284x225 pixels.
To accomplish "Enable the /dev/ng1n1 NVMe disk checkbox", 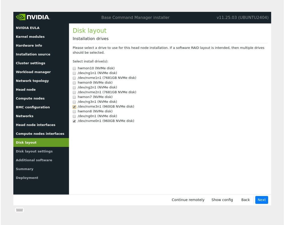I will [x=74, y=73].
